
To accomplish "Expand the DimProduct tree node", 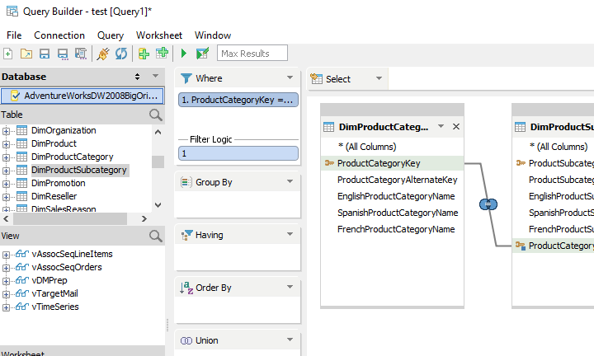I will (x=6, y=144).
